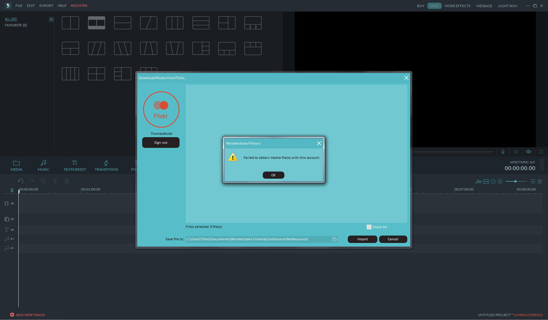Viewport: 548px width, 320px height.
Task: Click the trash delete icon
Action: 67,181
